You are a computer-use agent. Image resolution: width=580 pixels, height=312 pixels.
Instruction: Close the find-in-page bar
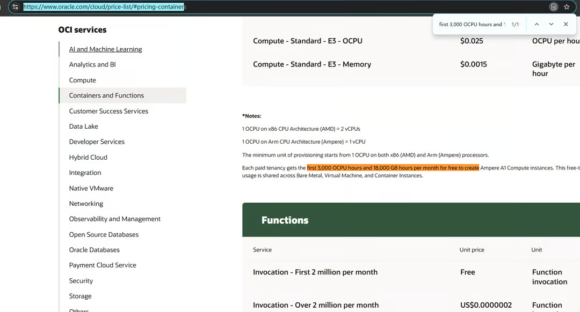[565, 24]
